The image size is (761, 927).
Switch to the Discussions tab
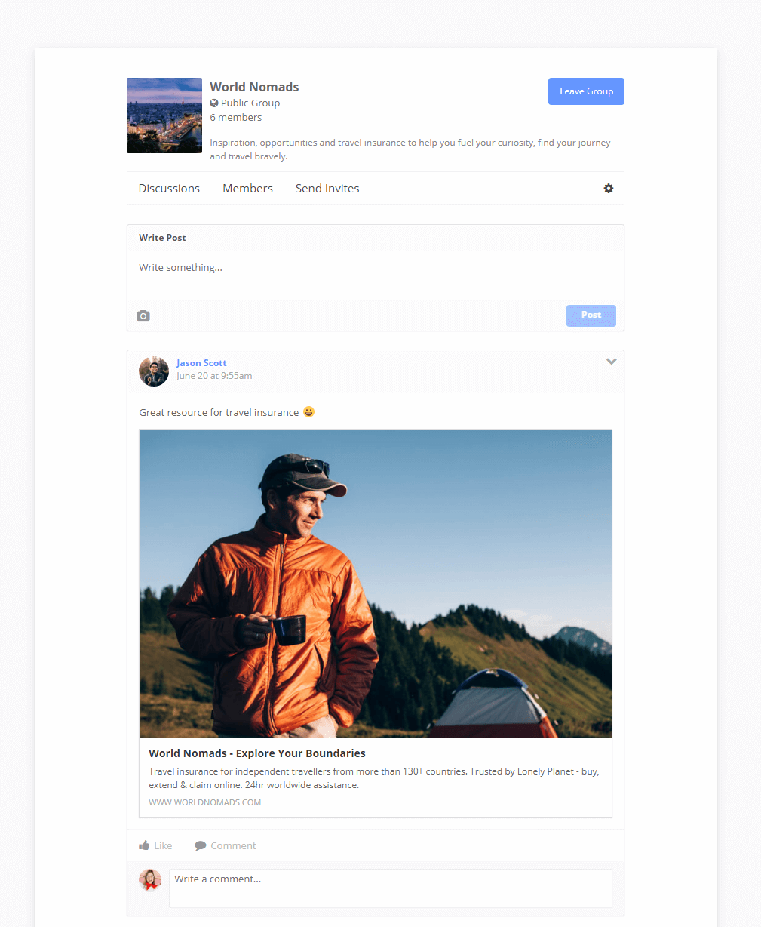pyautogui.click(x=169, y=189)
